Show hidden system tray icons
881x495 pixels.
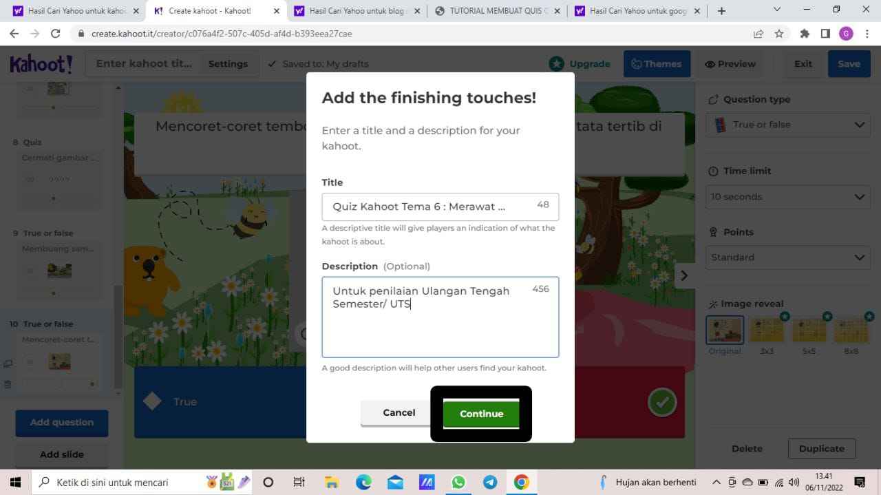[x=716, y=482]
